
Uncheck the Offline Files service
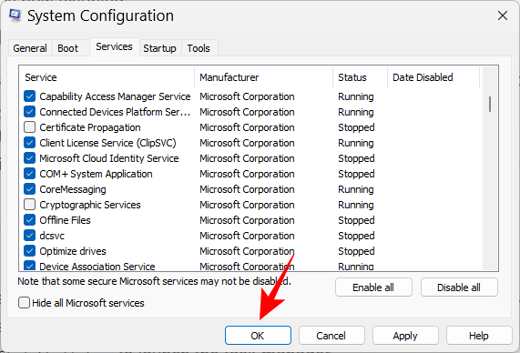pos(29,220)
